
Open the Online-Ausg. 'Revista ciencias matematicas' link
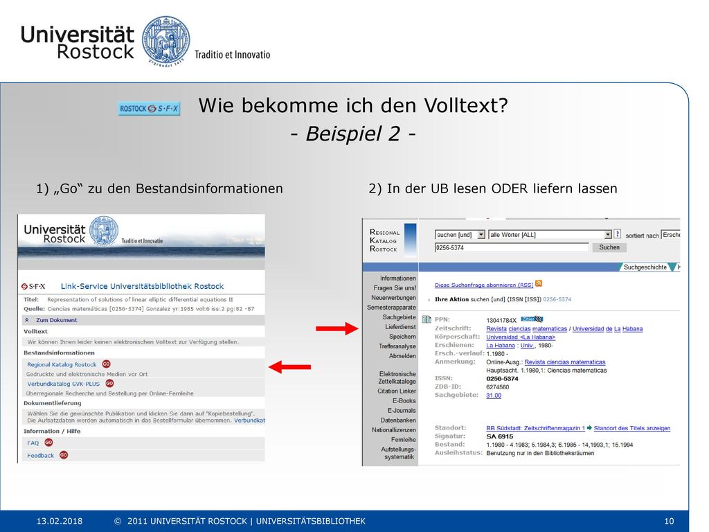(565, 362)
